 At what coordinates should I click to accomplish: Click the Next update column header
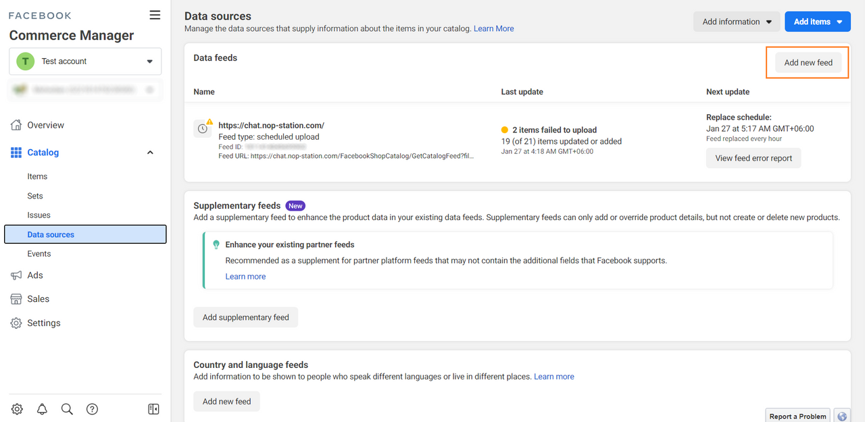(728, 92)
